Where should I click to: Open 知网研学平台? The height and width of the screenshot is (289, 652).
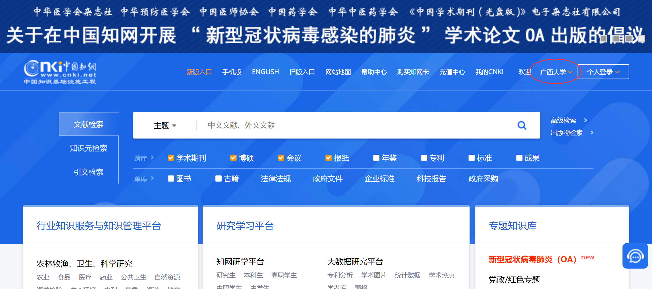[240, 262]
